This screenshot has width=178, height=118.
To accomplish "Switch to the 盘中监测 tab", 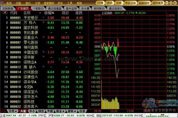I will coord(71,8).
